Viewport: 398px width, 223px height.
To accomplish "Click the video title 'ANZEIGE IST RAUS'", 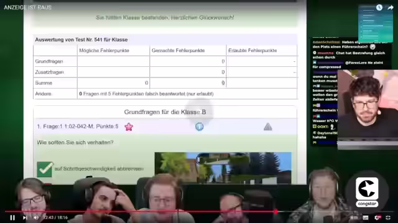I will point(27,7).
